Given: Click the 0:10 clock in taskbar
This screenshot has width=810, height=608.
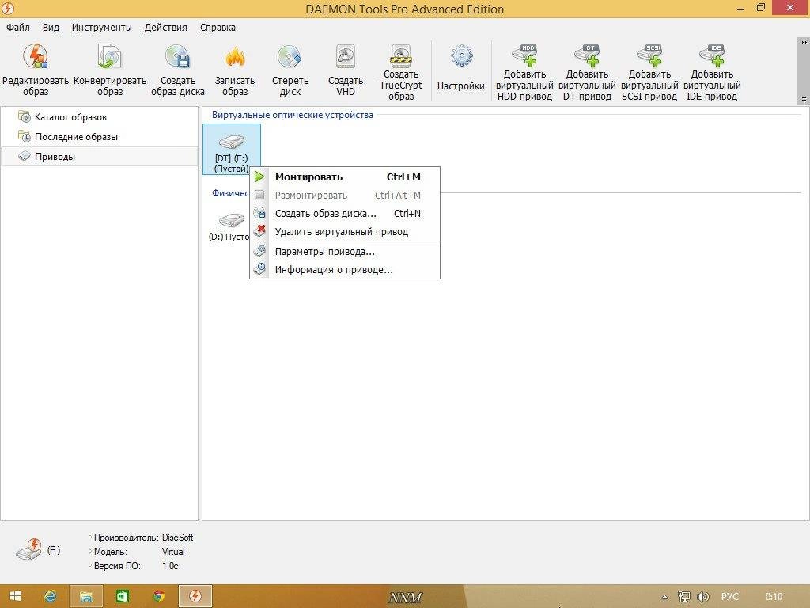Looking at the screenshot, I should click(774, 597).
